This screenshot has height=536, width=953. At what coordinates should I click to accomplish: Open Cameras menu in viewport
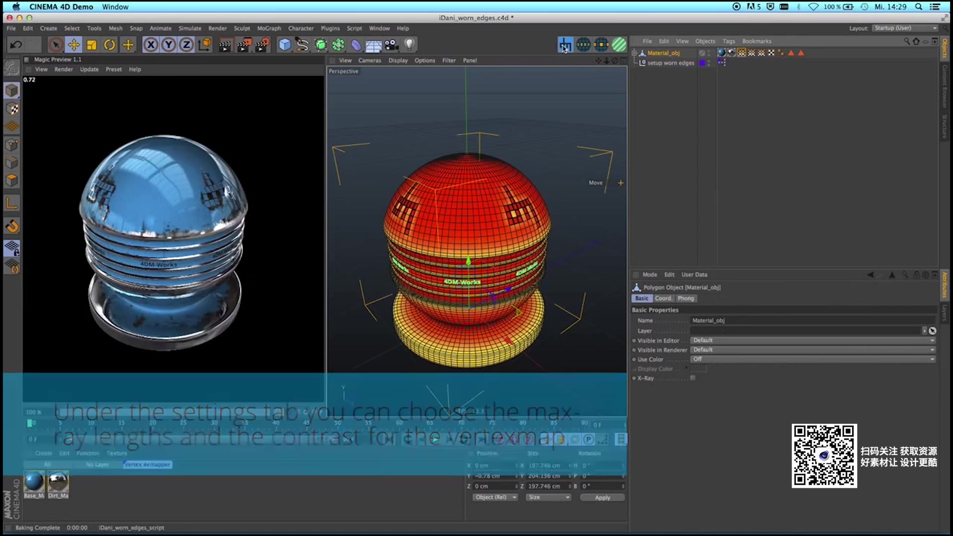(x=370, y=61)
